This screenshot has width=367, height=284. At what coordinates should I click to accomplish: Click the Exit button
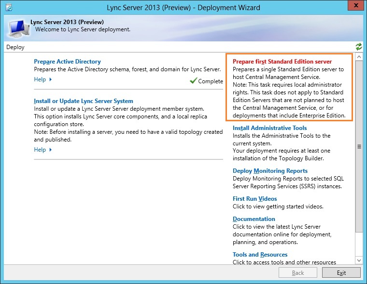click(341, 272)
